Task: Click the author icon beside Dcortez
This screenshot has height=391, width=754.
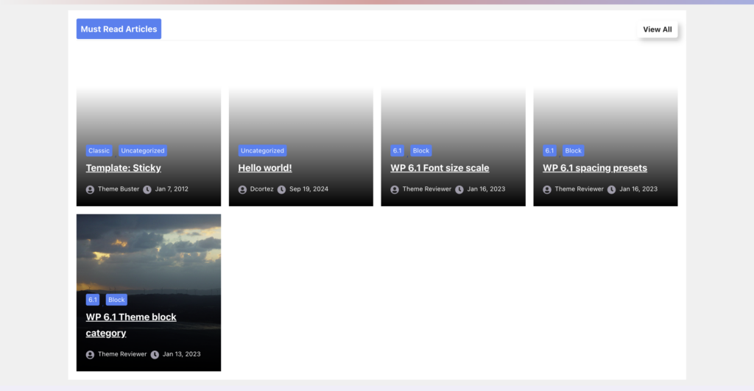Action: click(242, 189)
